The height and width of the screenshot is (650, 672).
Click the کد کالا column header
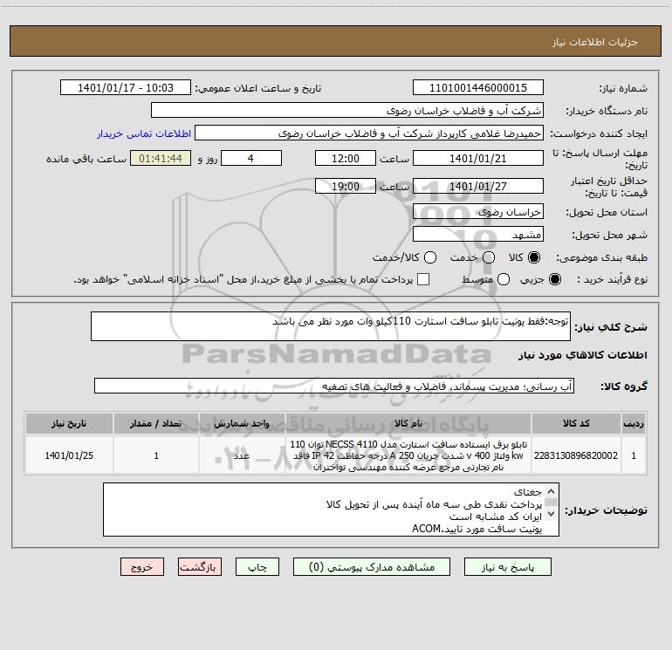pos(576,423)
